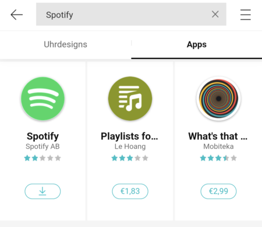The height and width of the screenshot is (227, 262).
Task: Open the colorful vinyl app icon
Action: coord(218,99)
